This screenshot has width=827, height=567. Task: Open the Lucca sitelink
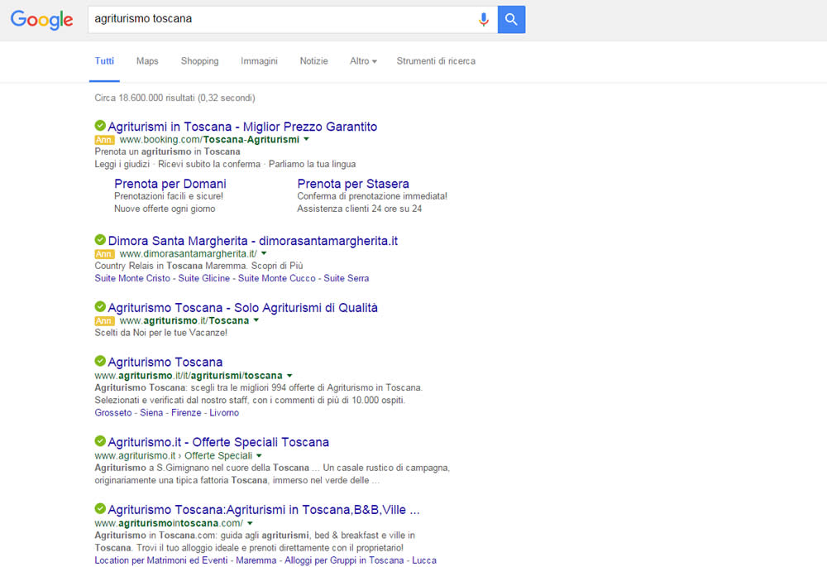[424, 560]
